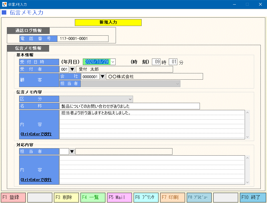Click the 対応内容 担当者 name field
This screenshot has width=267, height=203.
pos(124,151)
